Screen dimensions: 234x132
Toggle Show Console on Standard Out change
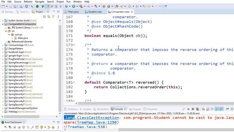217,109
